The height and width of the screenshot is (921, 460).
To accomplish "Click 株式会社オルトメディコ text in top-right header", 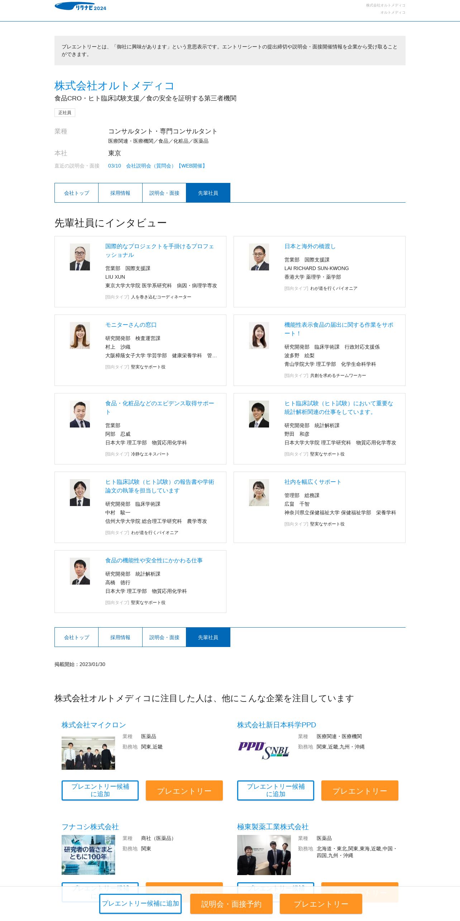I will (386, 5).
